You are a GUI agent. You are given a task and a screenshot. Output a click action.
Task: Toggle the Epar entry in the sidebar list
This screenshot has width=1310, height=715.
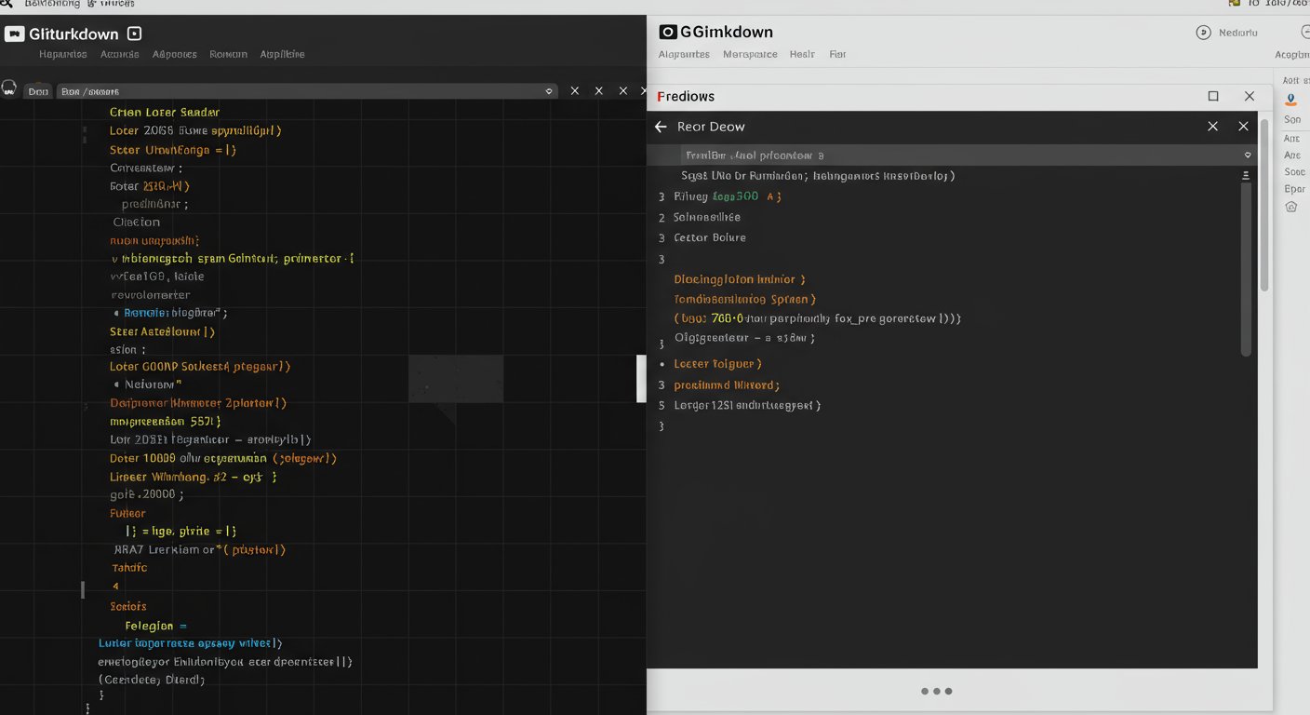click(1294, 188)
